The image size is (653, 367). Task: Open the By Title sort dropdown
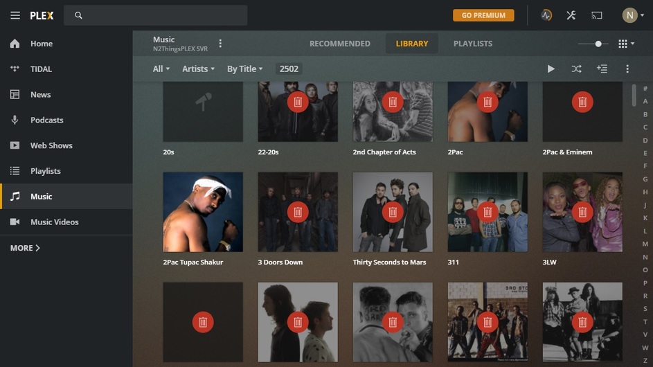tap(245, 69)
